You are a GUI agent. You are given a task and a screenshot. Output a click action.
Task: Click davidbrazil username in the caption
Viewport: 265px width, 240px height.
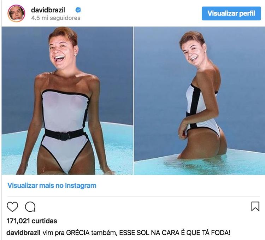(x=23, y=233)
